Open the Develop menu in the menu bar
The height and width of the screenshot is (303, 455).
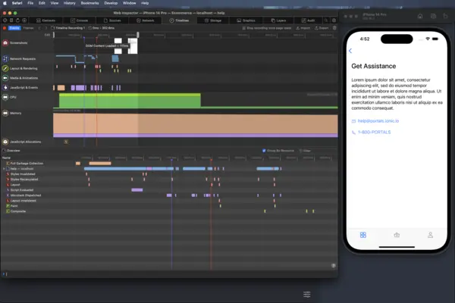click(111, 3)
